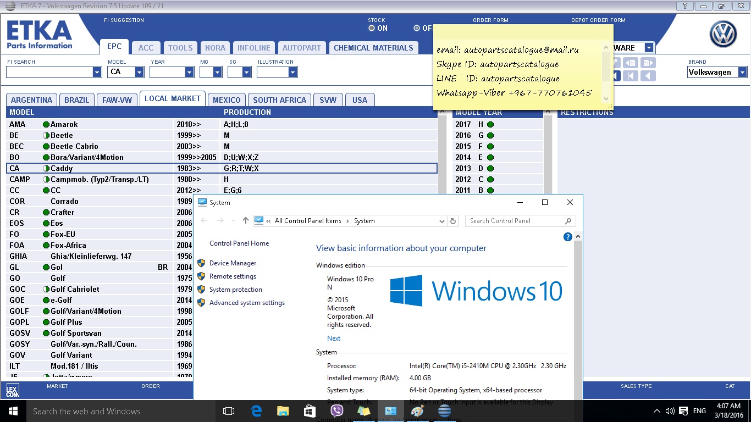The image size is (751, 422).
Task: Click the green dot beside model year 2017
Action: [x=490, y=125]
